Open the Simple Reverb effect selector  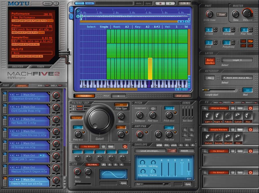(x=219, y=130)
